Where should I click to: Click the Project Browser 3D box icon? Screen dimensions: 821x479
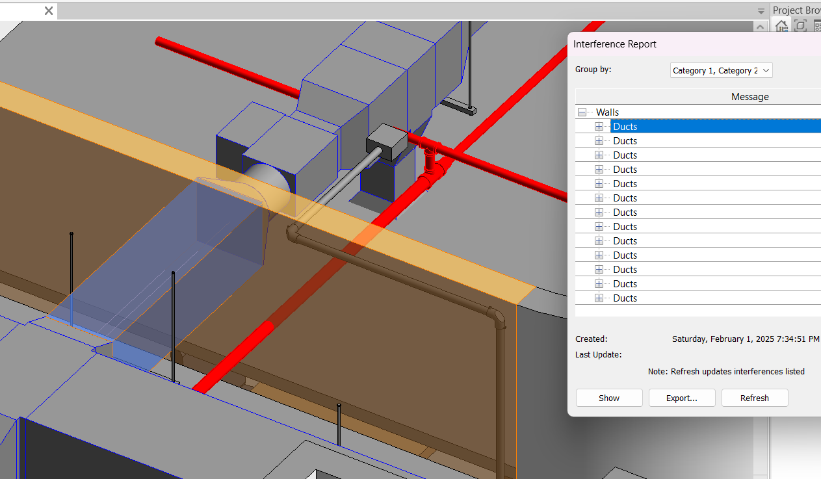point(801,26)
